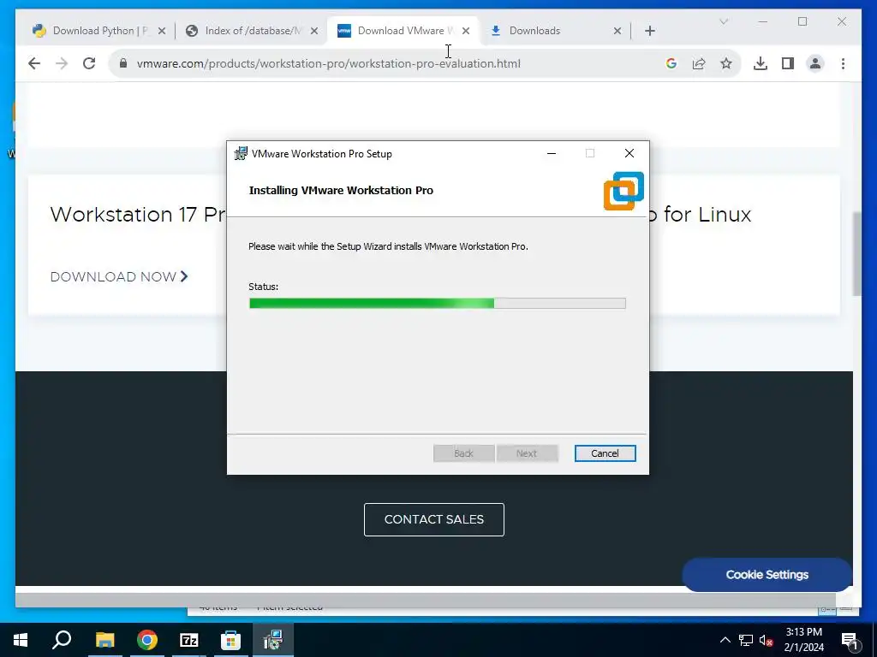Screen dimensions: 877x657
Task: Click Cancel in VMware setup wizard
Action: 605,453
